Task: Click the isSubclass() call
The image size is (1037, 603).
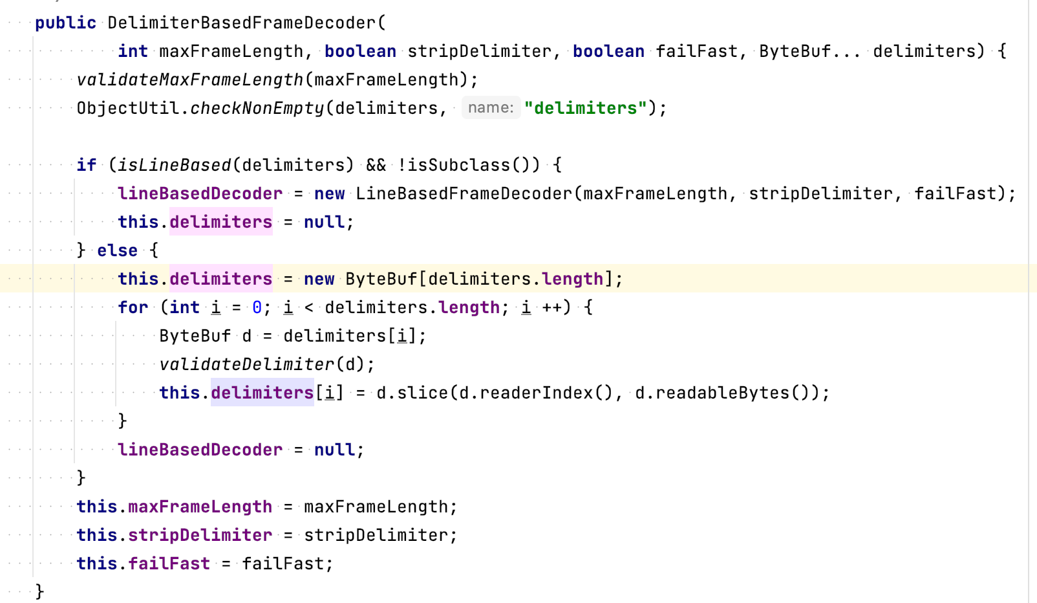Action: (x=469, y=165)
